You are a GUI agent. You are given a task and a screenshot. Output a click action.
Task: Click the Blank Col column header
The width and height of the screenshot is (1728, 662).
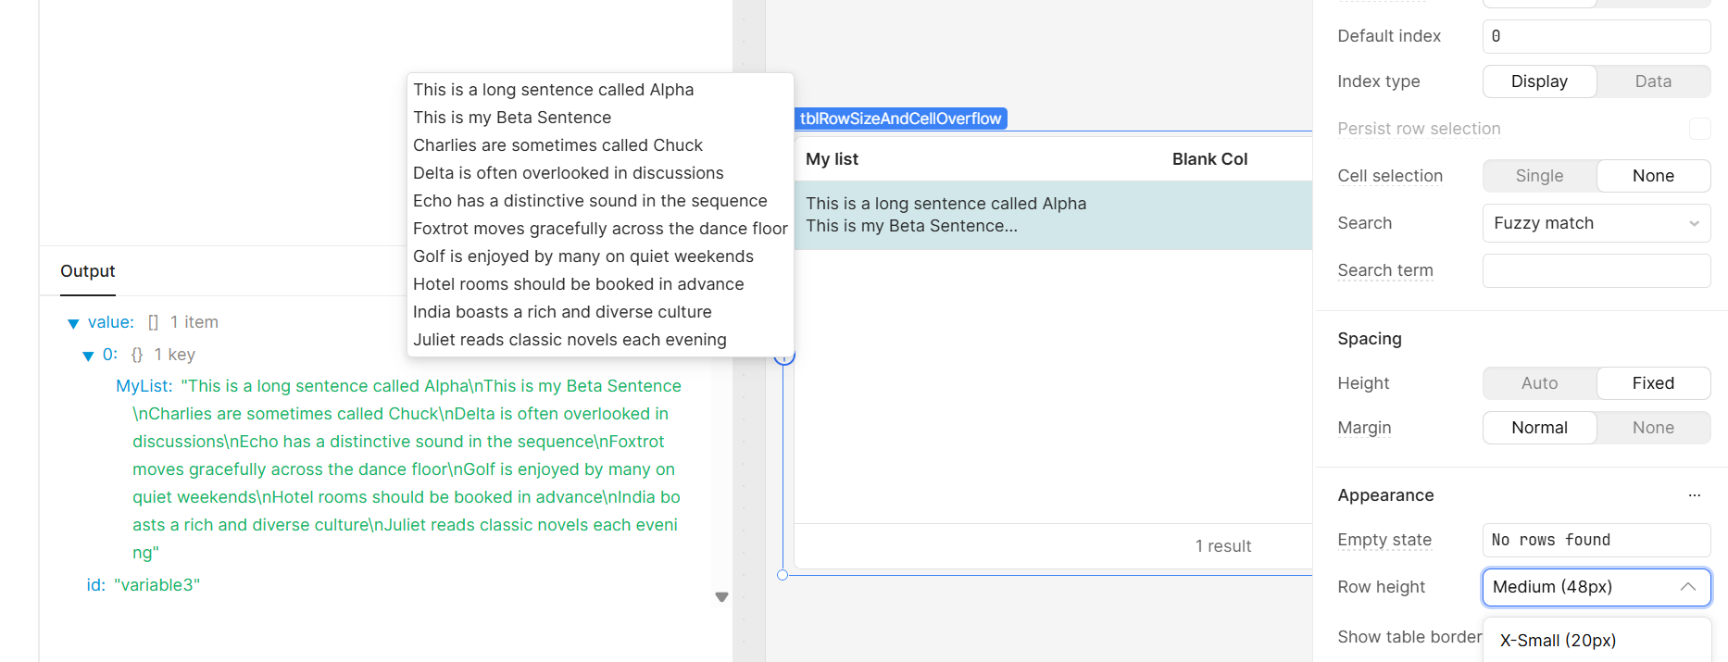[x=1209, y=159]
